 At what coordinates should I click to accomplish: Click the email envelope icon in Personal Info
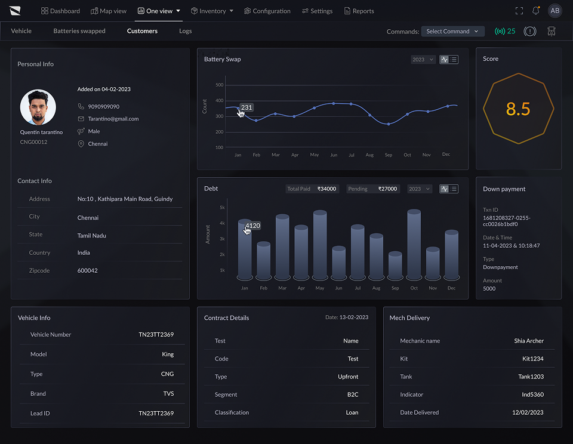pos(81,119)
